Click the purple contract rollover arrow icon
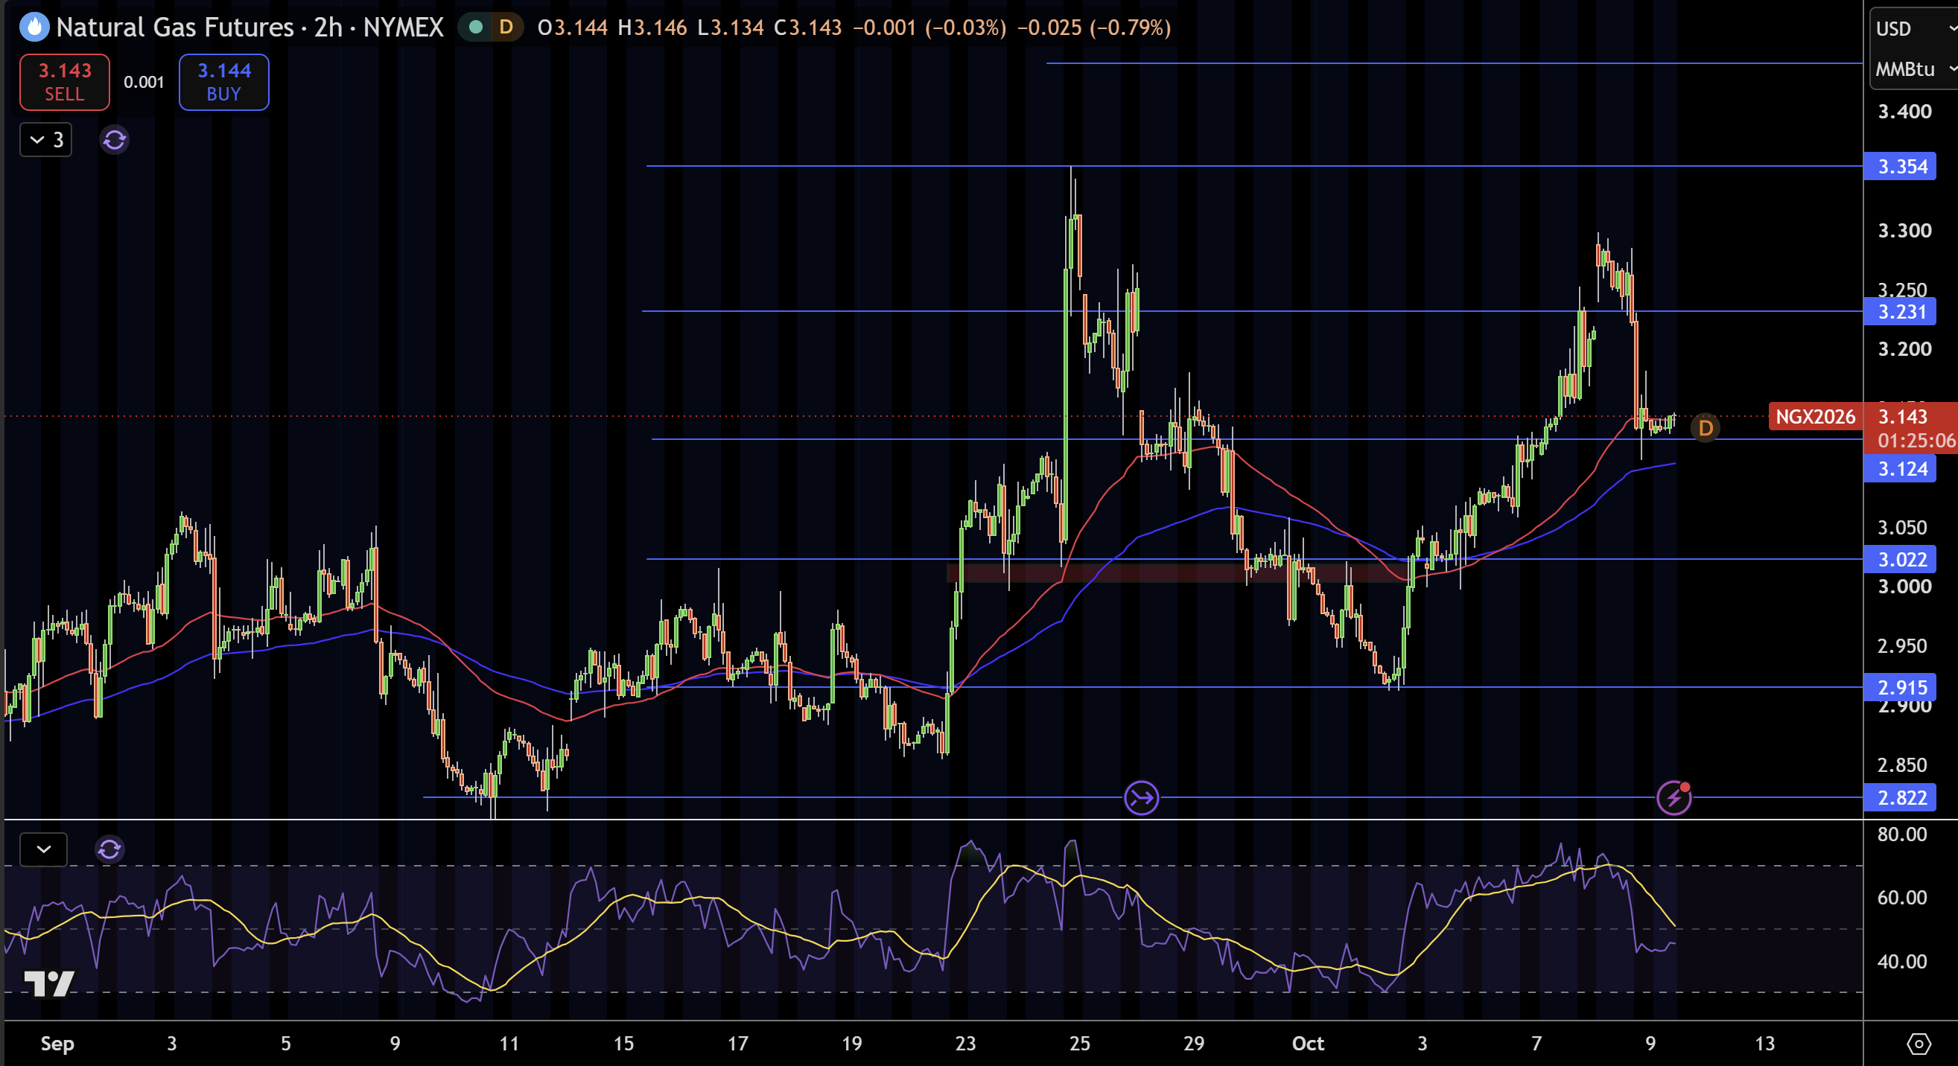 tap(1141, 798)
